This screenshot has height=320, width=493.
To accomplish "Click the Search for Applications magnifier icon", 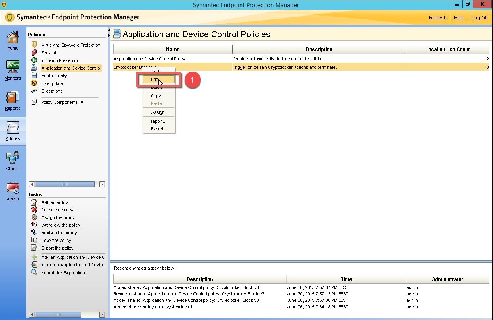I will [x=34, y=273].
